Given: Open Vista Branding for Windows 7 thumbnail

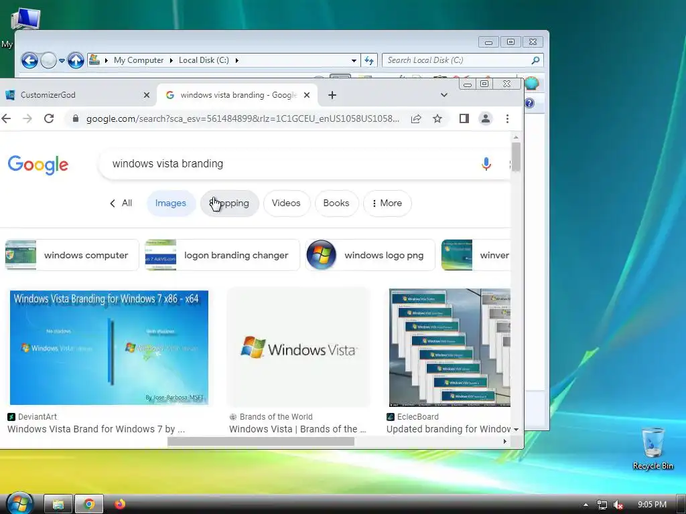Looking at the screenshot, I should tap(109, 347).
